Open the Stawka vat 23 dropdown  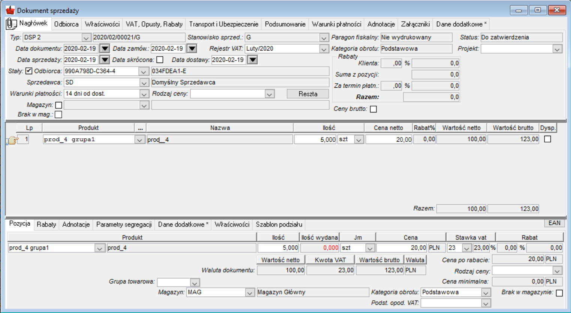[467, 248]
